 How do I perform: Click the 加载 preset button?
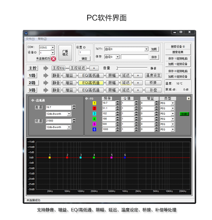click(x=154, y=49)
